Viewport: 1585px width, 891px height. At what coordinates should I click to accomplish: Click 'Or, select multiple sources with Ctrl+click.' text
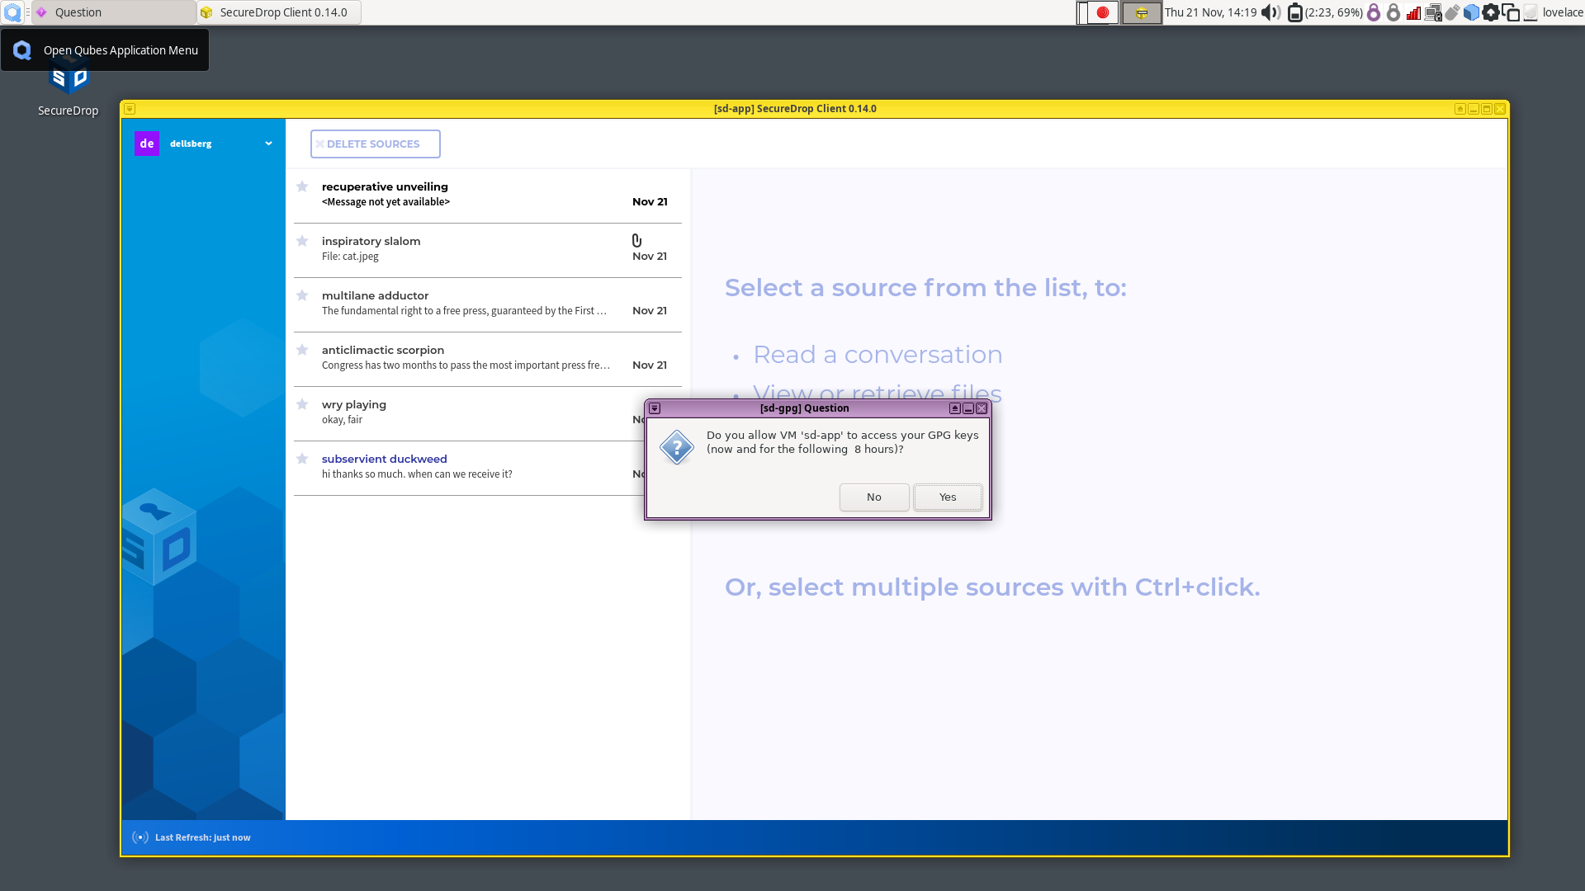992,587
